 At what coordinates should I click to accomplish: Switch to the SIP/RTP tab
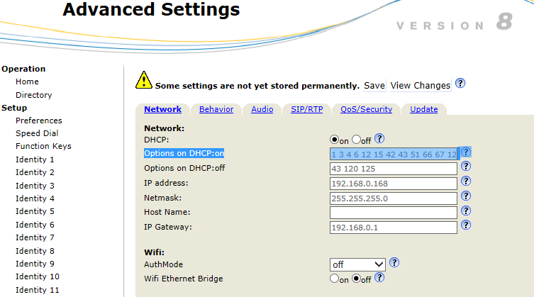tap(308, 109)
